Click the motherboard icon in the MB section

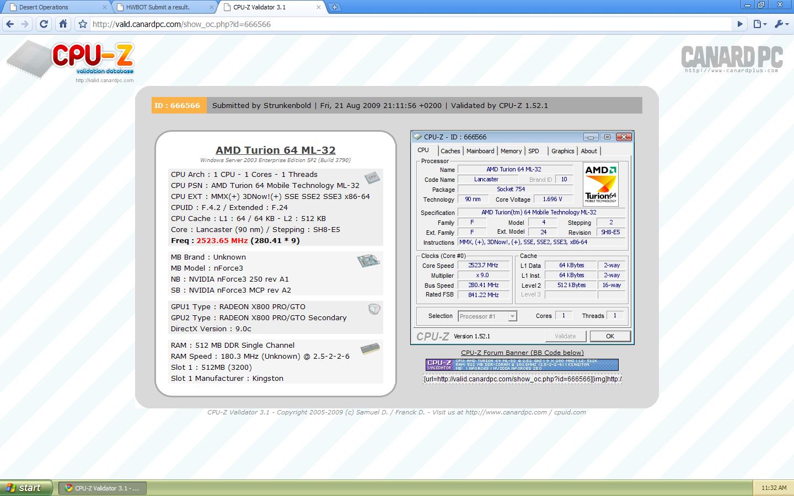click(368, 260)
